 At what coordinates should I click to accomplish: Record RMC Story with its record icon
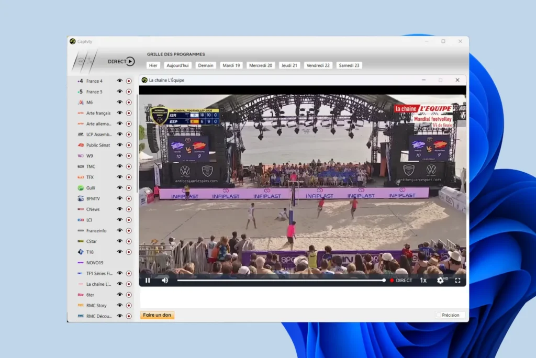pyautogui.click(x=129, y=305)
